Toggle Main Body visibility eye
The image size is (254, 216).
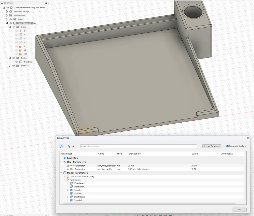pyautogui.click(x=16, y=62)
